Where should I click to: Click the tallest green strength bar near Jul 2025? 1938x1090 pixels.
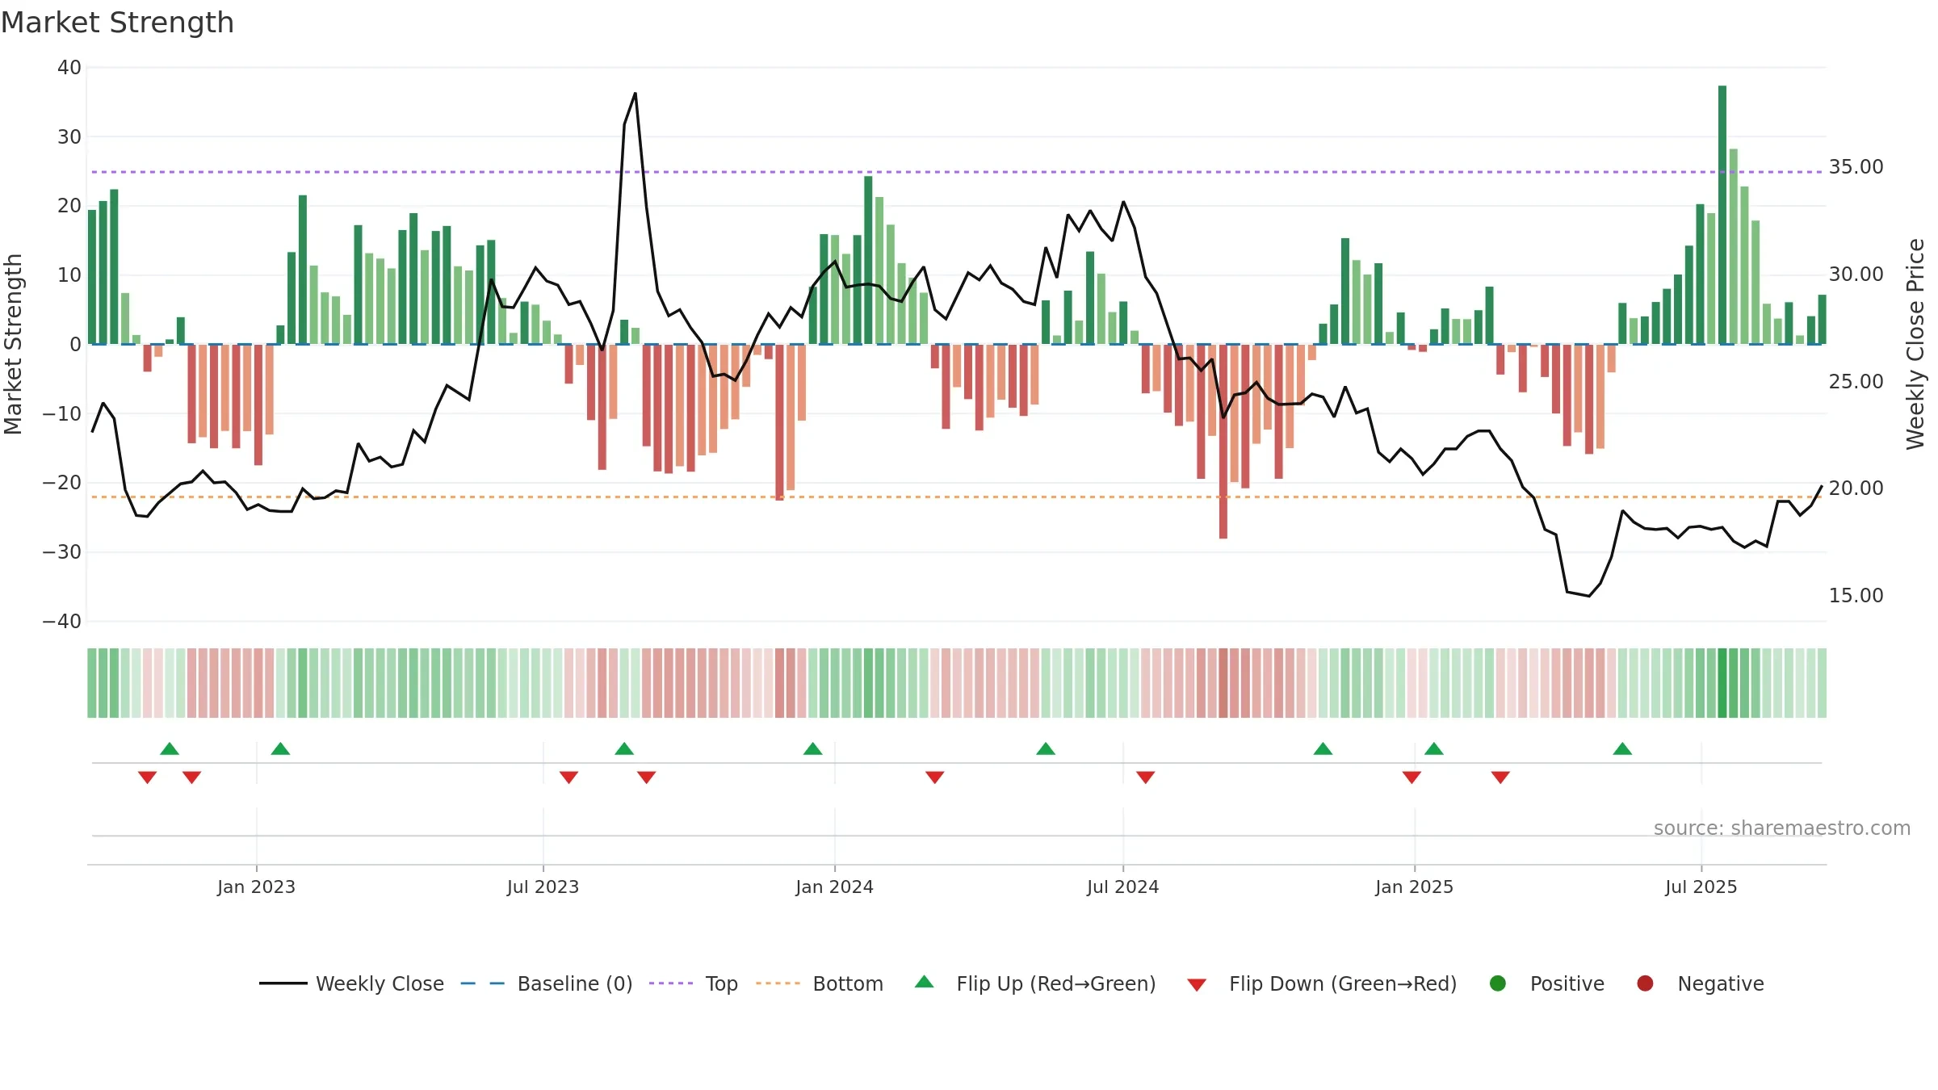pyautogui.click(x=1722, y=215)
